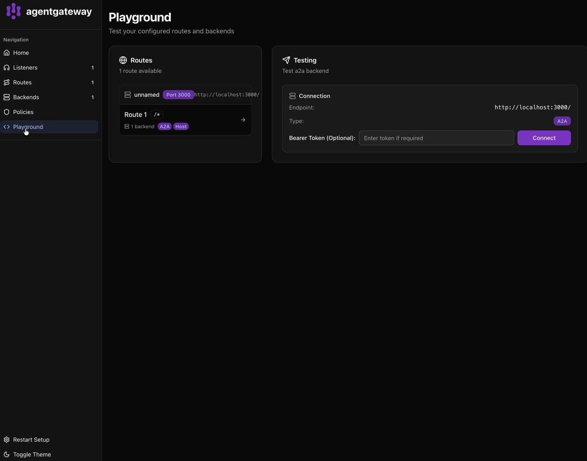Viewport: 587px width, 461px height.
Task: Go to the Backends navigation item
Action: (26, 97)
